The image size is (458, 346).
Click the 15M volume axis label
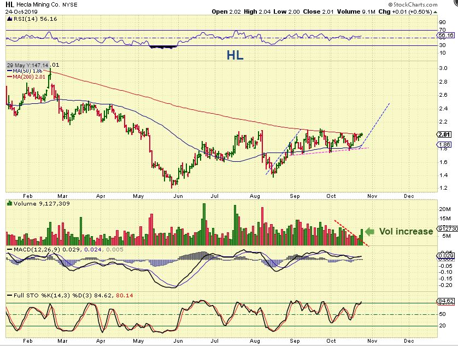pos(445,219)
